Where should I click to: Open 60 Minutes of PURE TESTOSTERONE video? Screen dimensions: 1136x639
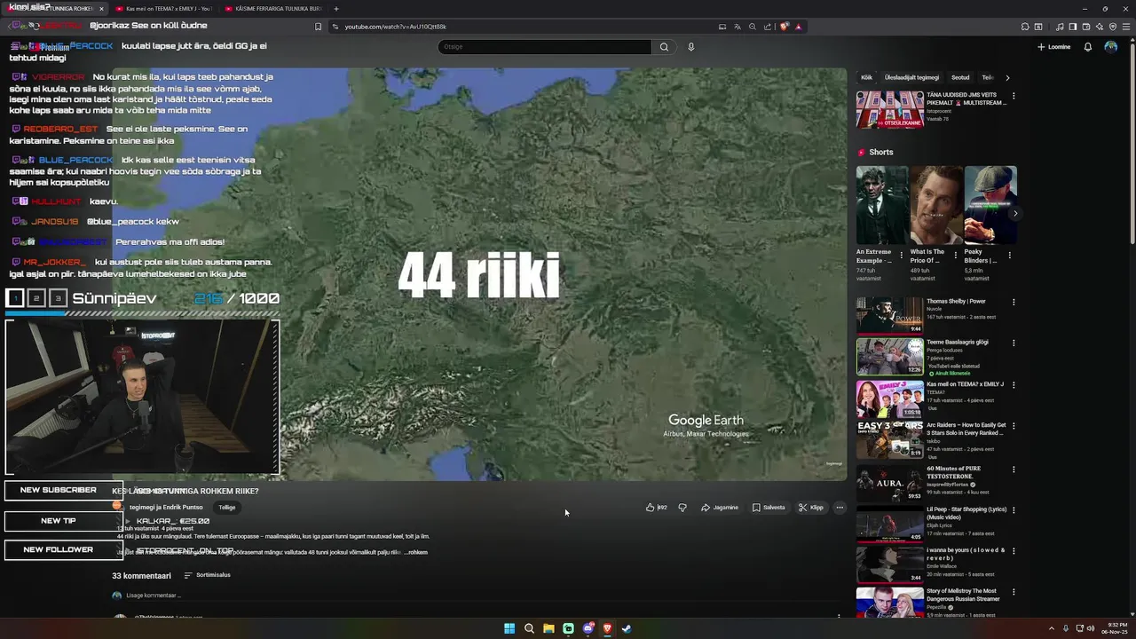click(x=889, y=482)
